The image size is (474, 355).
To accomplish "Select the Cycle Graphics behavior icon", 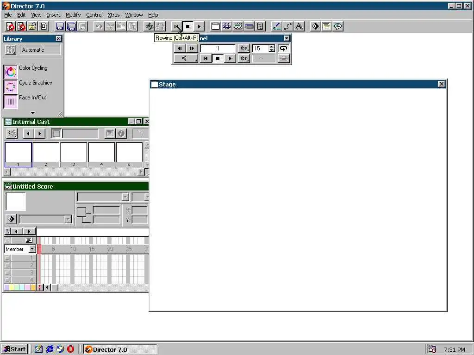I will pyautogui.click(x=11, y=86).
